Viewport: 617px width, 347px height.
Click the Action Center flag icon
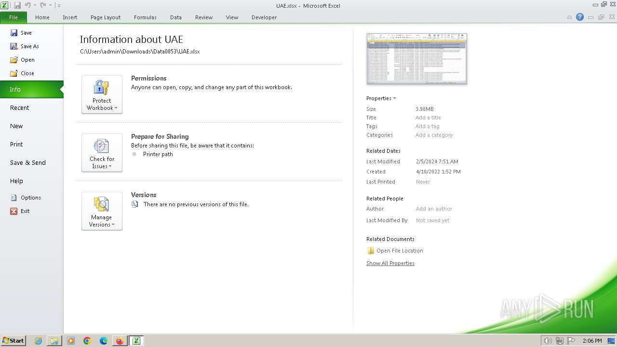pos(571,341)
